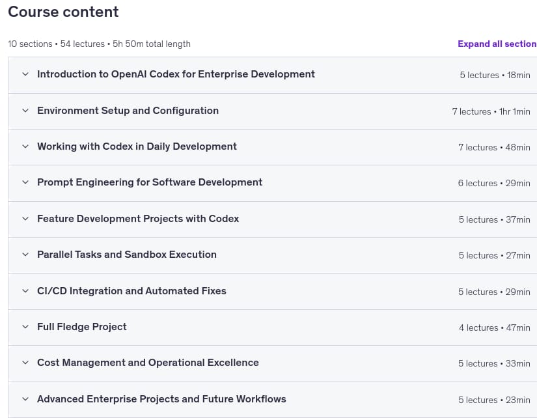Expand Prompt Engineering for Software Development chevron

click(x=25, y=182)
